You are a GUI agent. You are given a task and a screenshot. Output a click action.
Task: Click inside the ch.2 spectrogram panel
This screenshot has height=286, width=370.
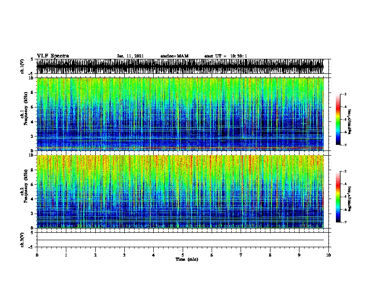(x=180, y=192)
